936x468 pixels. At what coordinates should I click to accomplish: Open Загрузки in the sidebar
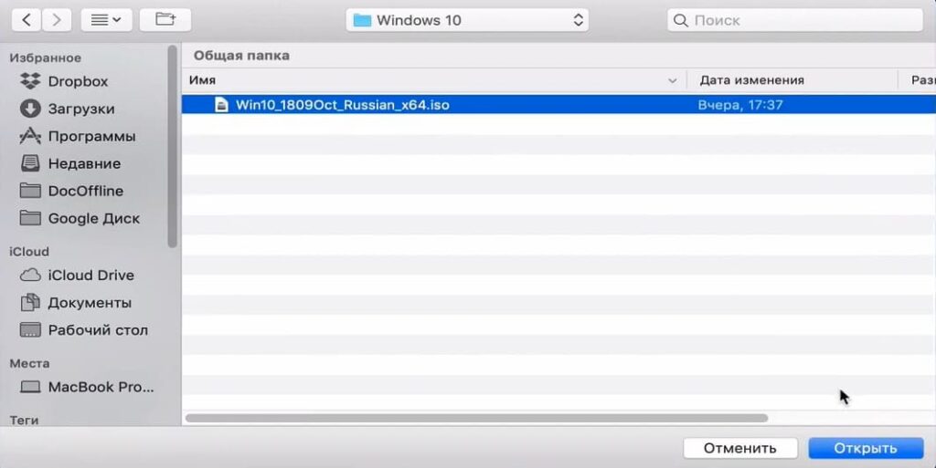pos(67,109)
